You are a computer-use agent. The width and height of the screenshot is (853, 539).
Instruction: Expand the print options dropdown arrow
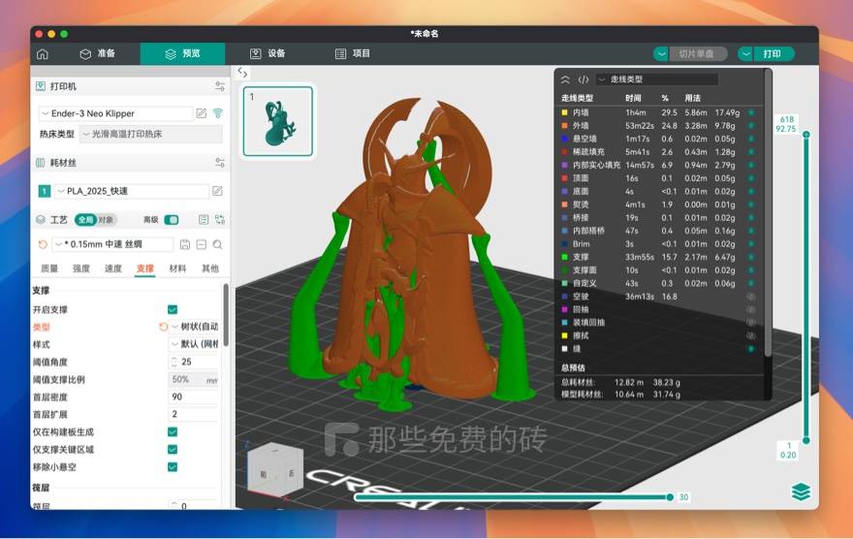pos(745,54)
